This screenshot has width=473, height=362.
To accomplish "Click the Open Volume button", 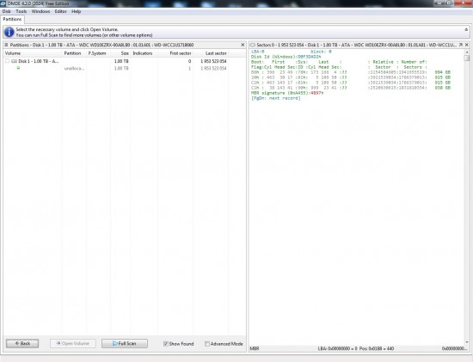I will tap(73, 343).
